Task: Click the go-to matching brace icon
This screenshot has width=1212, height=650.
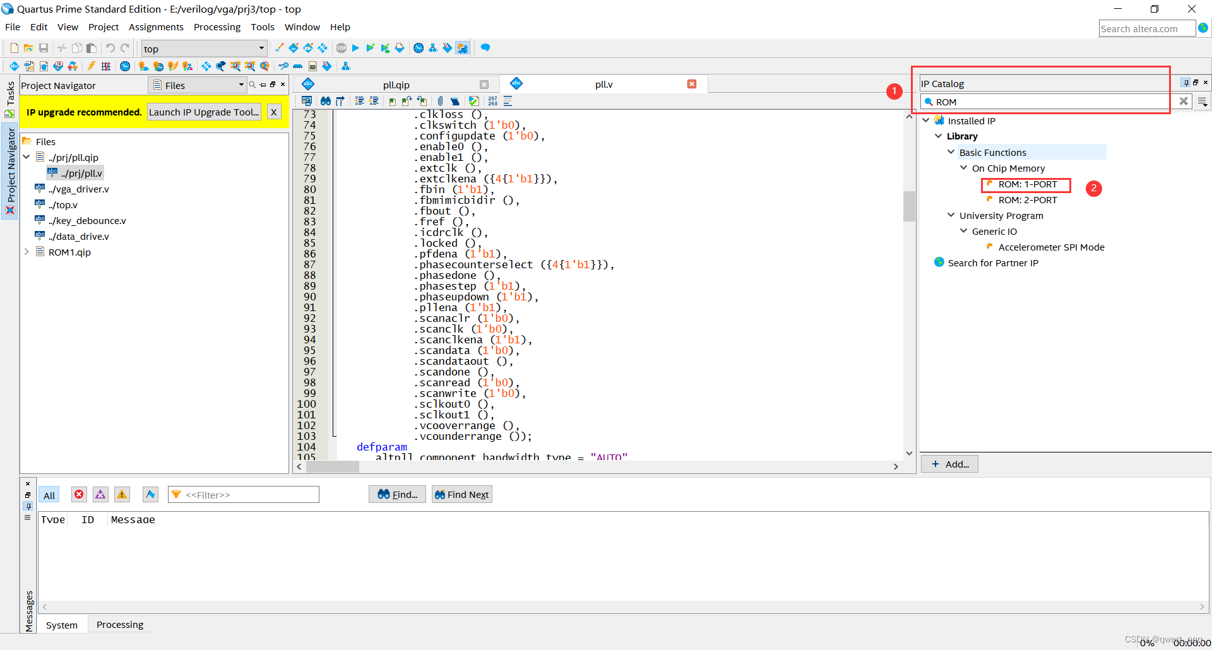Action: tap(340, 101)
